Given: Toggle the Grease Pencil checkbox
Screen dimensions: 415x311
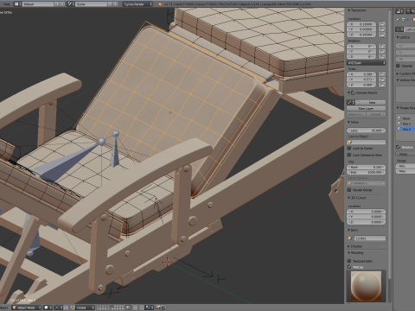Looking at the screenshot, I should (353, 92).
